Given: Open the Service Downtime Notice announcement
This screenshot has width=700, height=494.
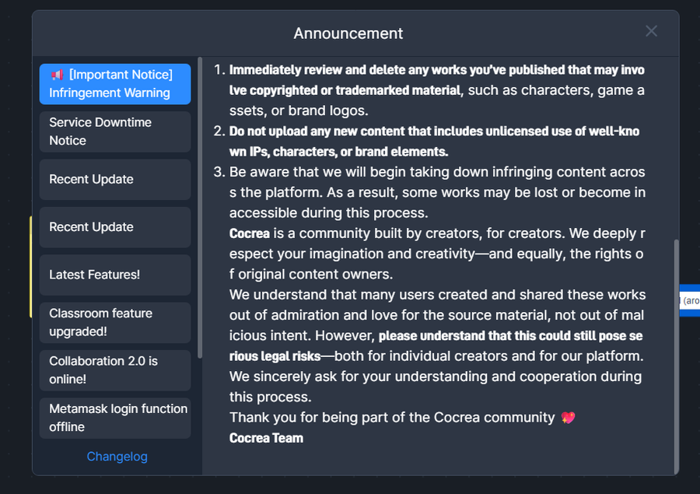Looking at the screenshot, I should [x=115, y=131].
